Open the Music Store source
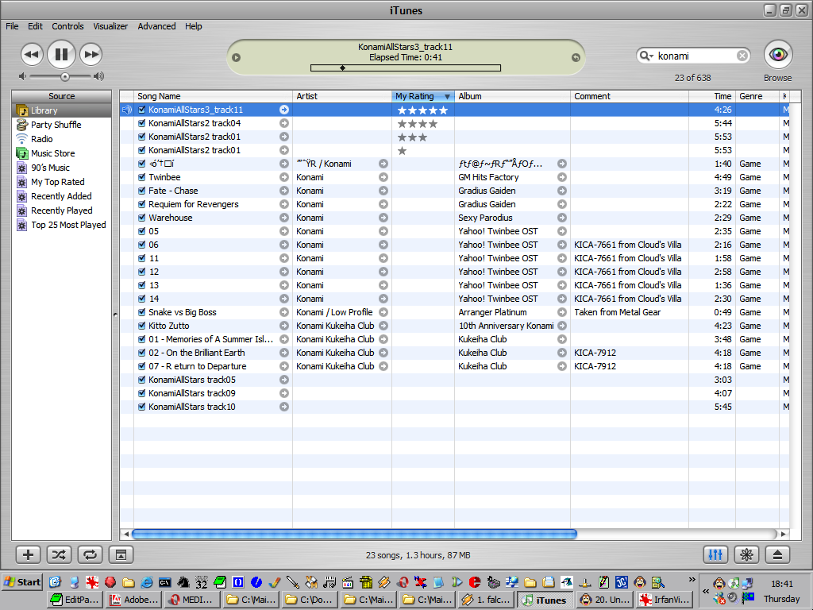813x610 pixels. (53, 153)
